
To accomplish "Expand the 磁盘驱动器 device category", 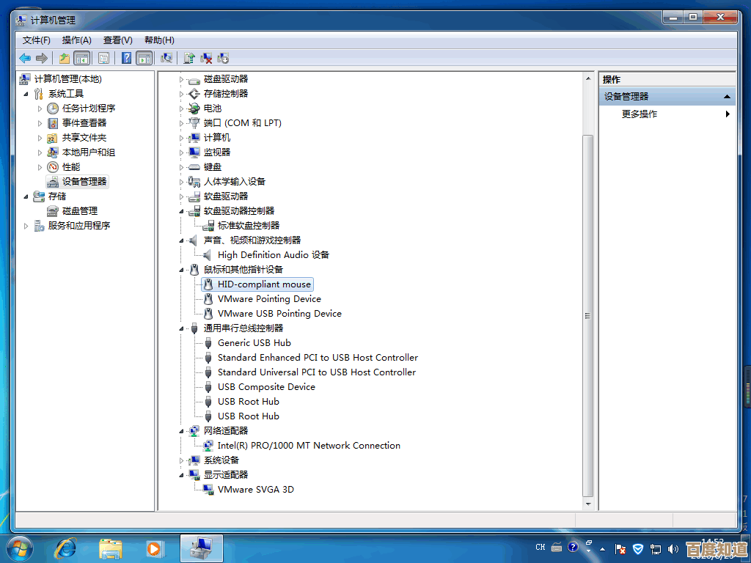I will click(x=182, y=79).
